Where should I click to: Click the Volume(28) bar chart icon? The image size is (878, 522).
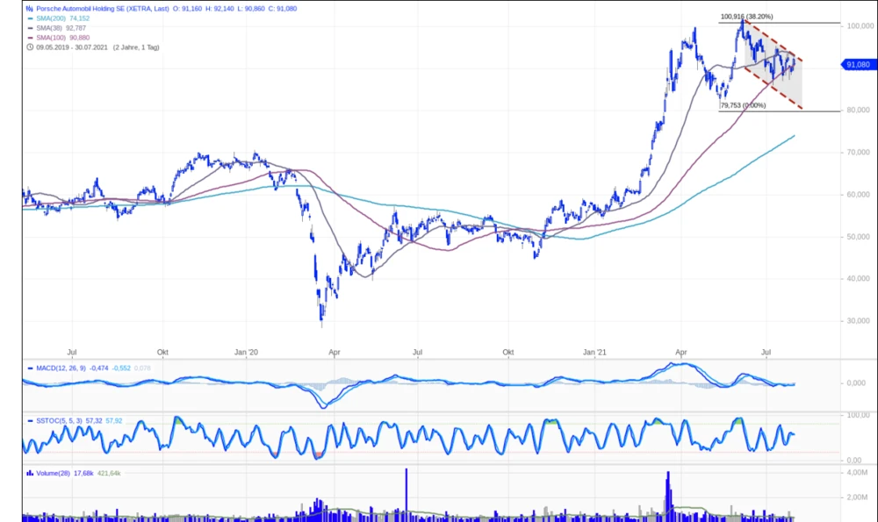29,473
